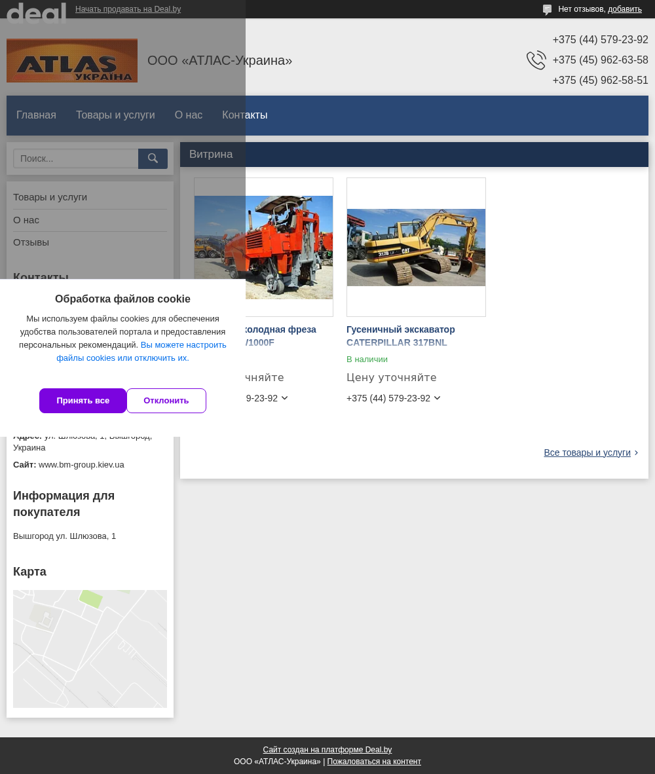The height and width of the screenshot is (774, 655).
Task: Click the map preview under Карта
Action: (x=90, y=649)
